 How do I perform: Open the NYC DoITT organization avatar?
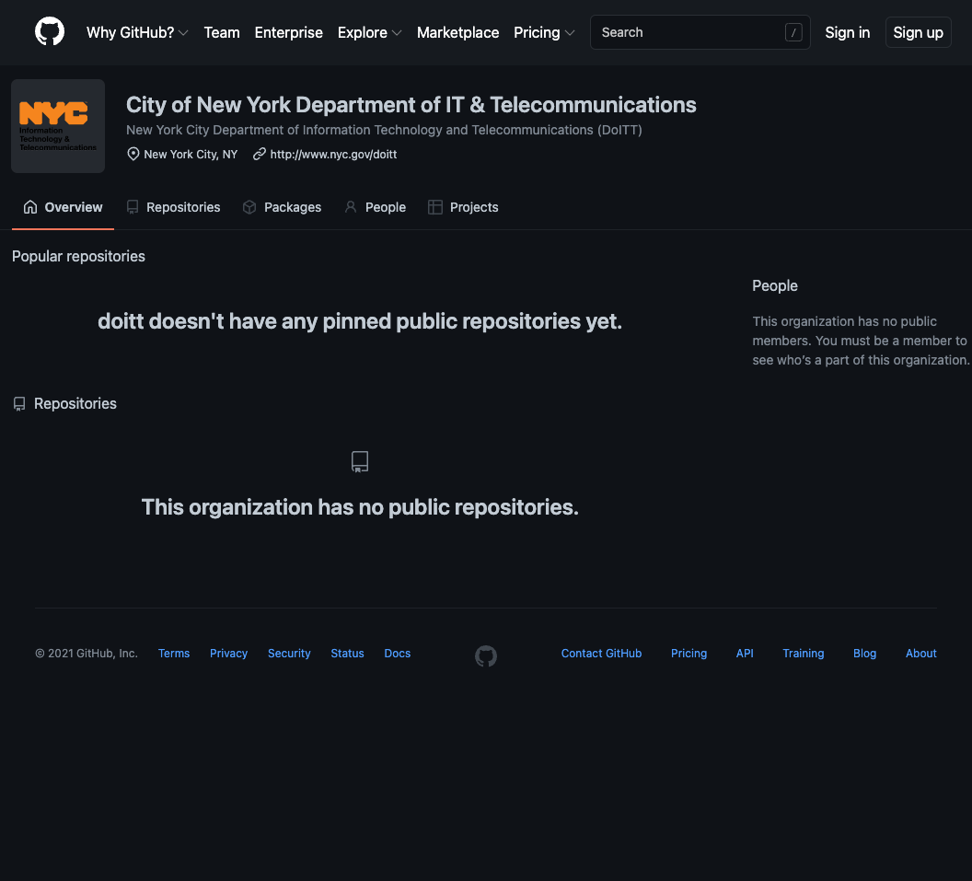coord(58,126)
